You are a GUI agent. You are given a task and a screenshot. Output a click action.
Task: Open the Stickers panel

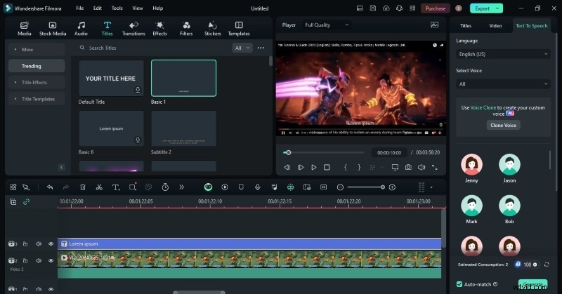coord(212,28)
